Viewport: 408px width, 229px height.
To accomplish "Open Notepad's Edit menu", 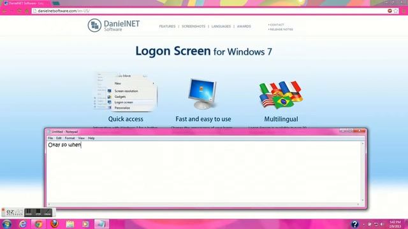I will 59,139.
